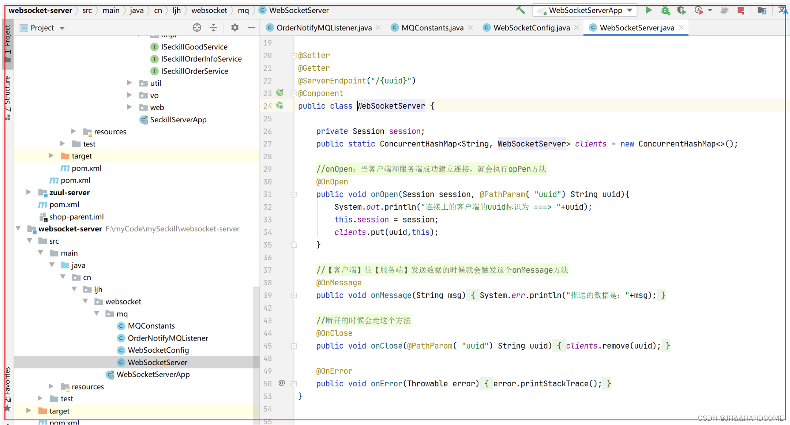Click the red Stop icon

pos(741,10)
